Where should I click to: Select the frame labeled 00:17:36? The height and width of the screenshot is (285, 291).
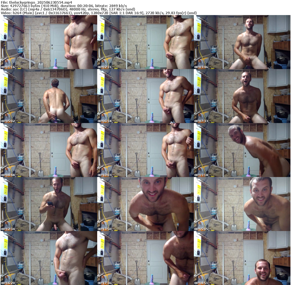(x=145, y=258)
